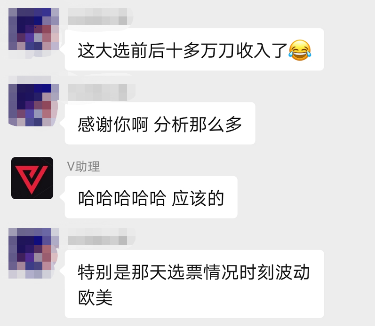Select the message bubble 这大选前后十多万刀收入了

pos(194,49)
